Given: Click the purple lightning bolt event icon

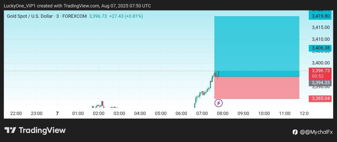Looking at the screenshot, I should (x=219, y=103).
